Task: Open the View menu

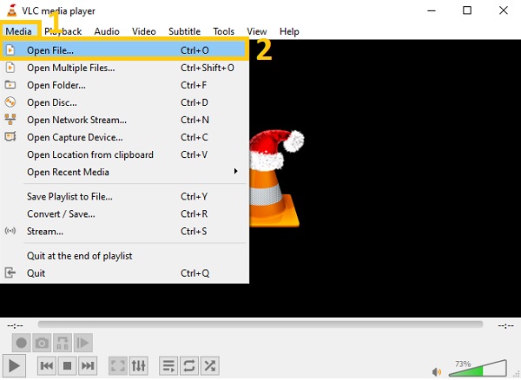Action: (x=256, y=31)
